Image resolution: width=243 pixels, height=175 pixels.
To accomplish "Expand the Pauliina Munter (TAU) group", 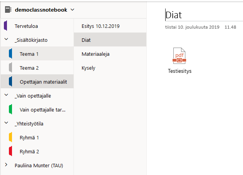I will click(x=6, y=165).
